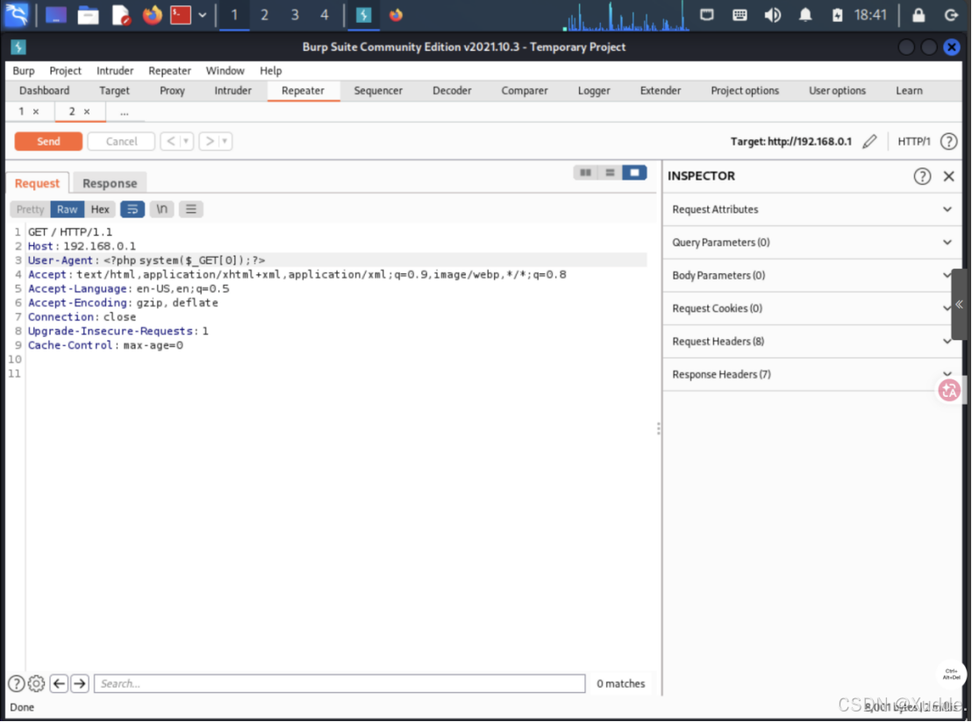This screenshot has height=722, width=972.
Task: Close the Inspector panel
Action: [948, 176]
